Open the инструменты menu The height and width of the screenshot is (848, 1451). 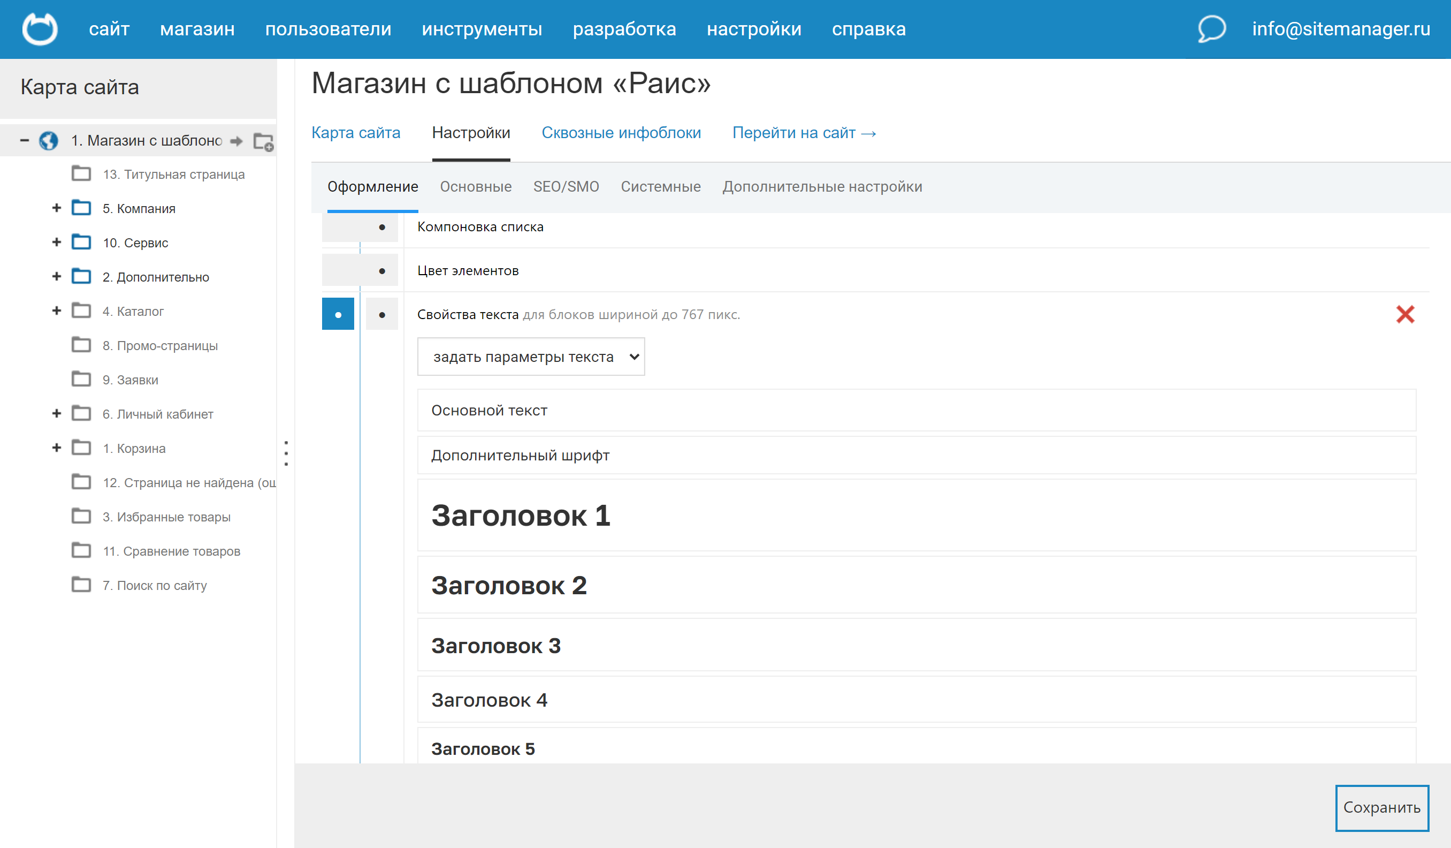pyautogui.click(x=482, y=29)
